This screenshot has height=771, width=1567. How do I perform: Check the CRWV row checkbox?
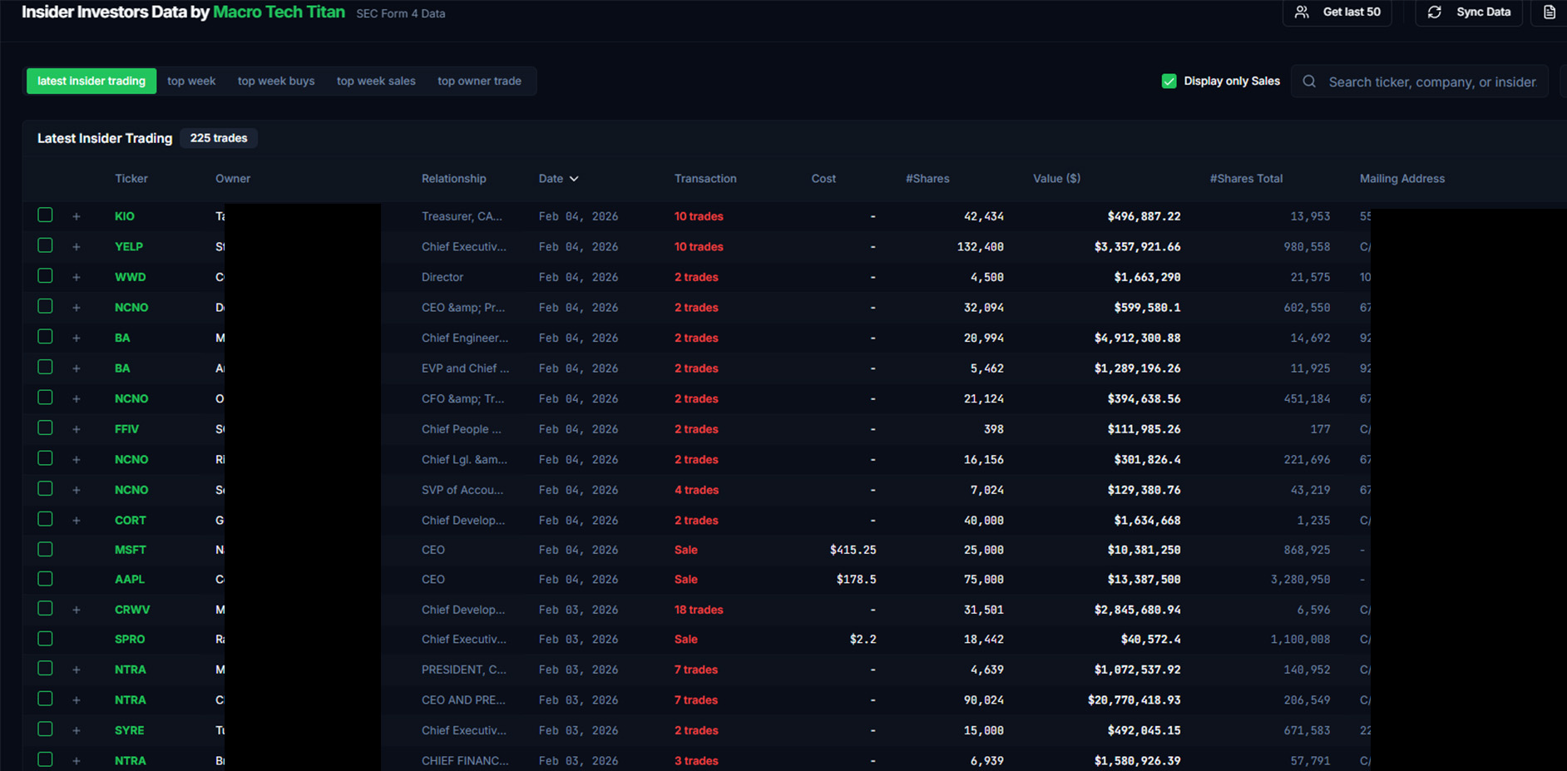(x=45, y=608)
